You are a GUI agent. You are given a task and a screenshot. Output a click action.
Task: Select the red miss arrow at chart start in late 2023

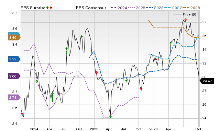click(22, 111)
